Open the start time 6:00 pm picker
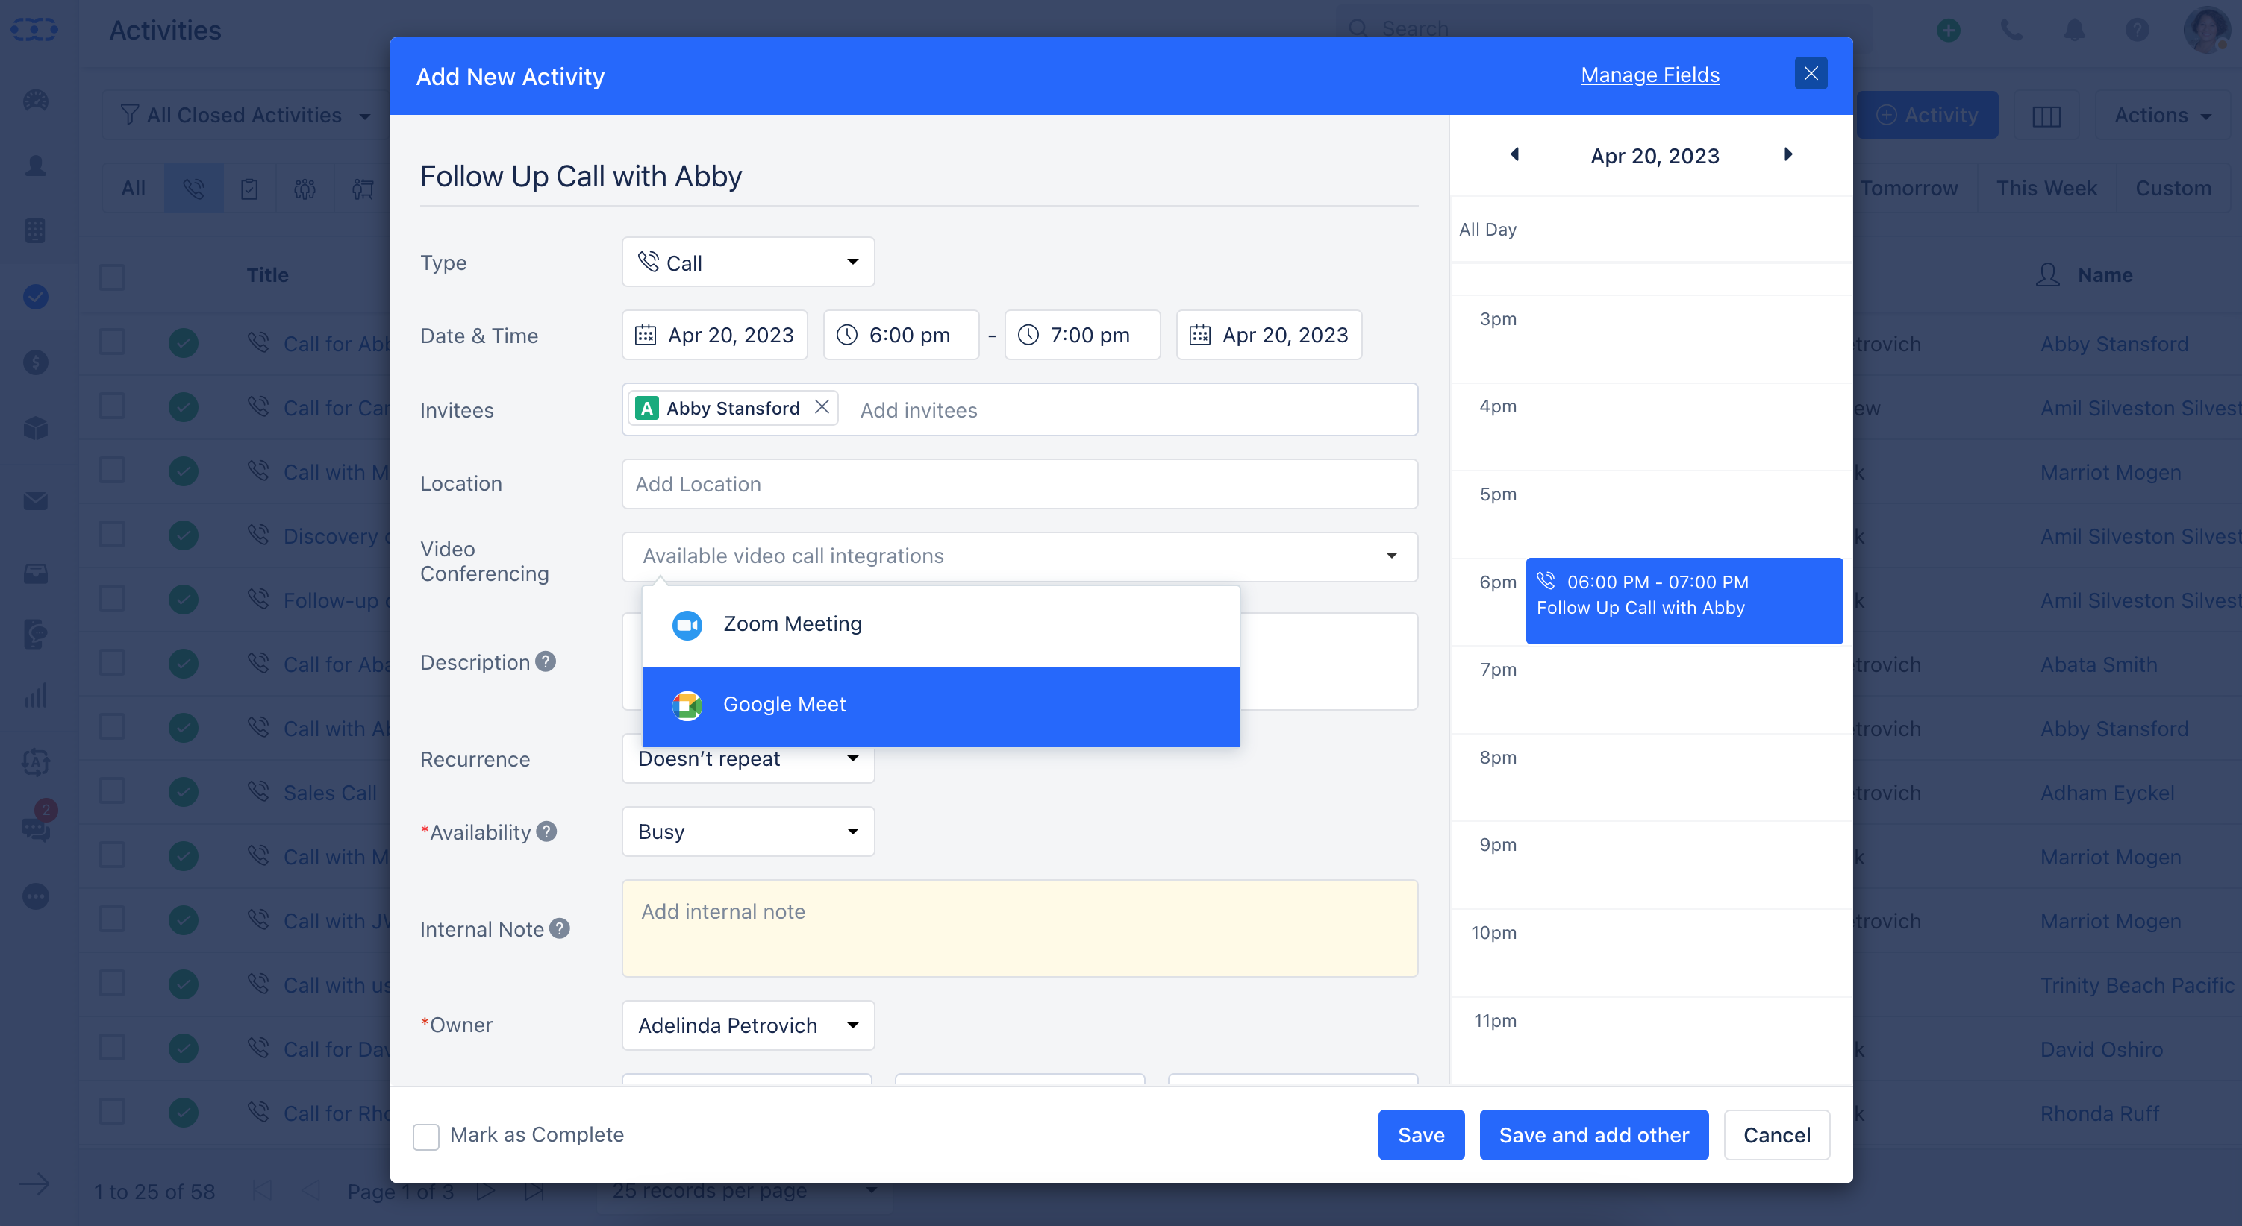This screenshot has width=2242, height=1226. pyautogui.click(x=901, y=335)
